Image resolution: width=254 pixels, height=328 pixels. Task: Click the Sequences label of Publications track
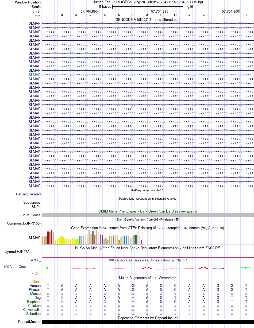click(x=32, y=203)
